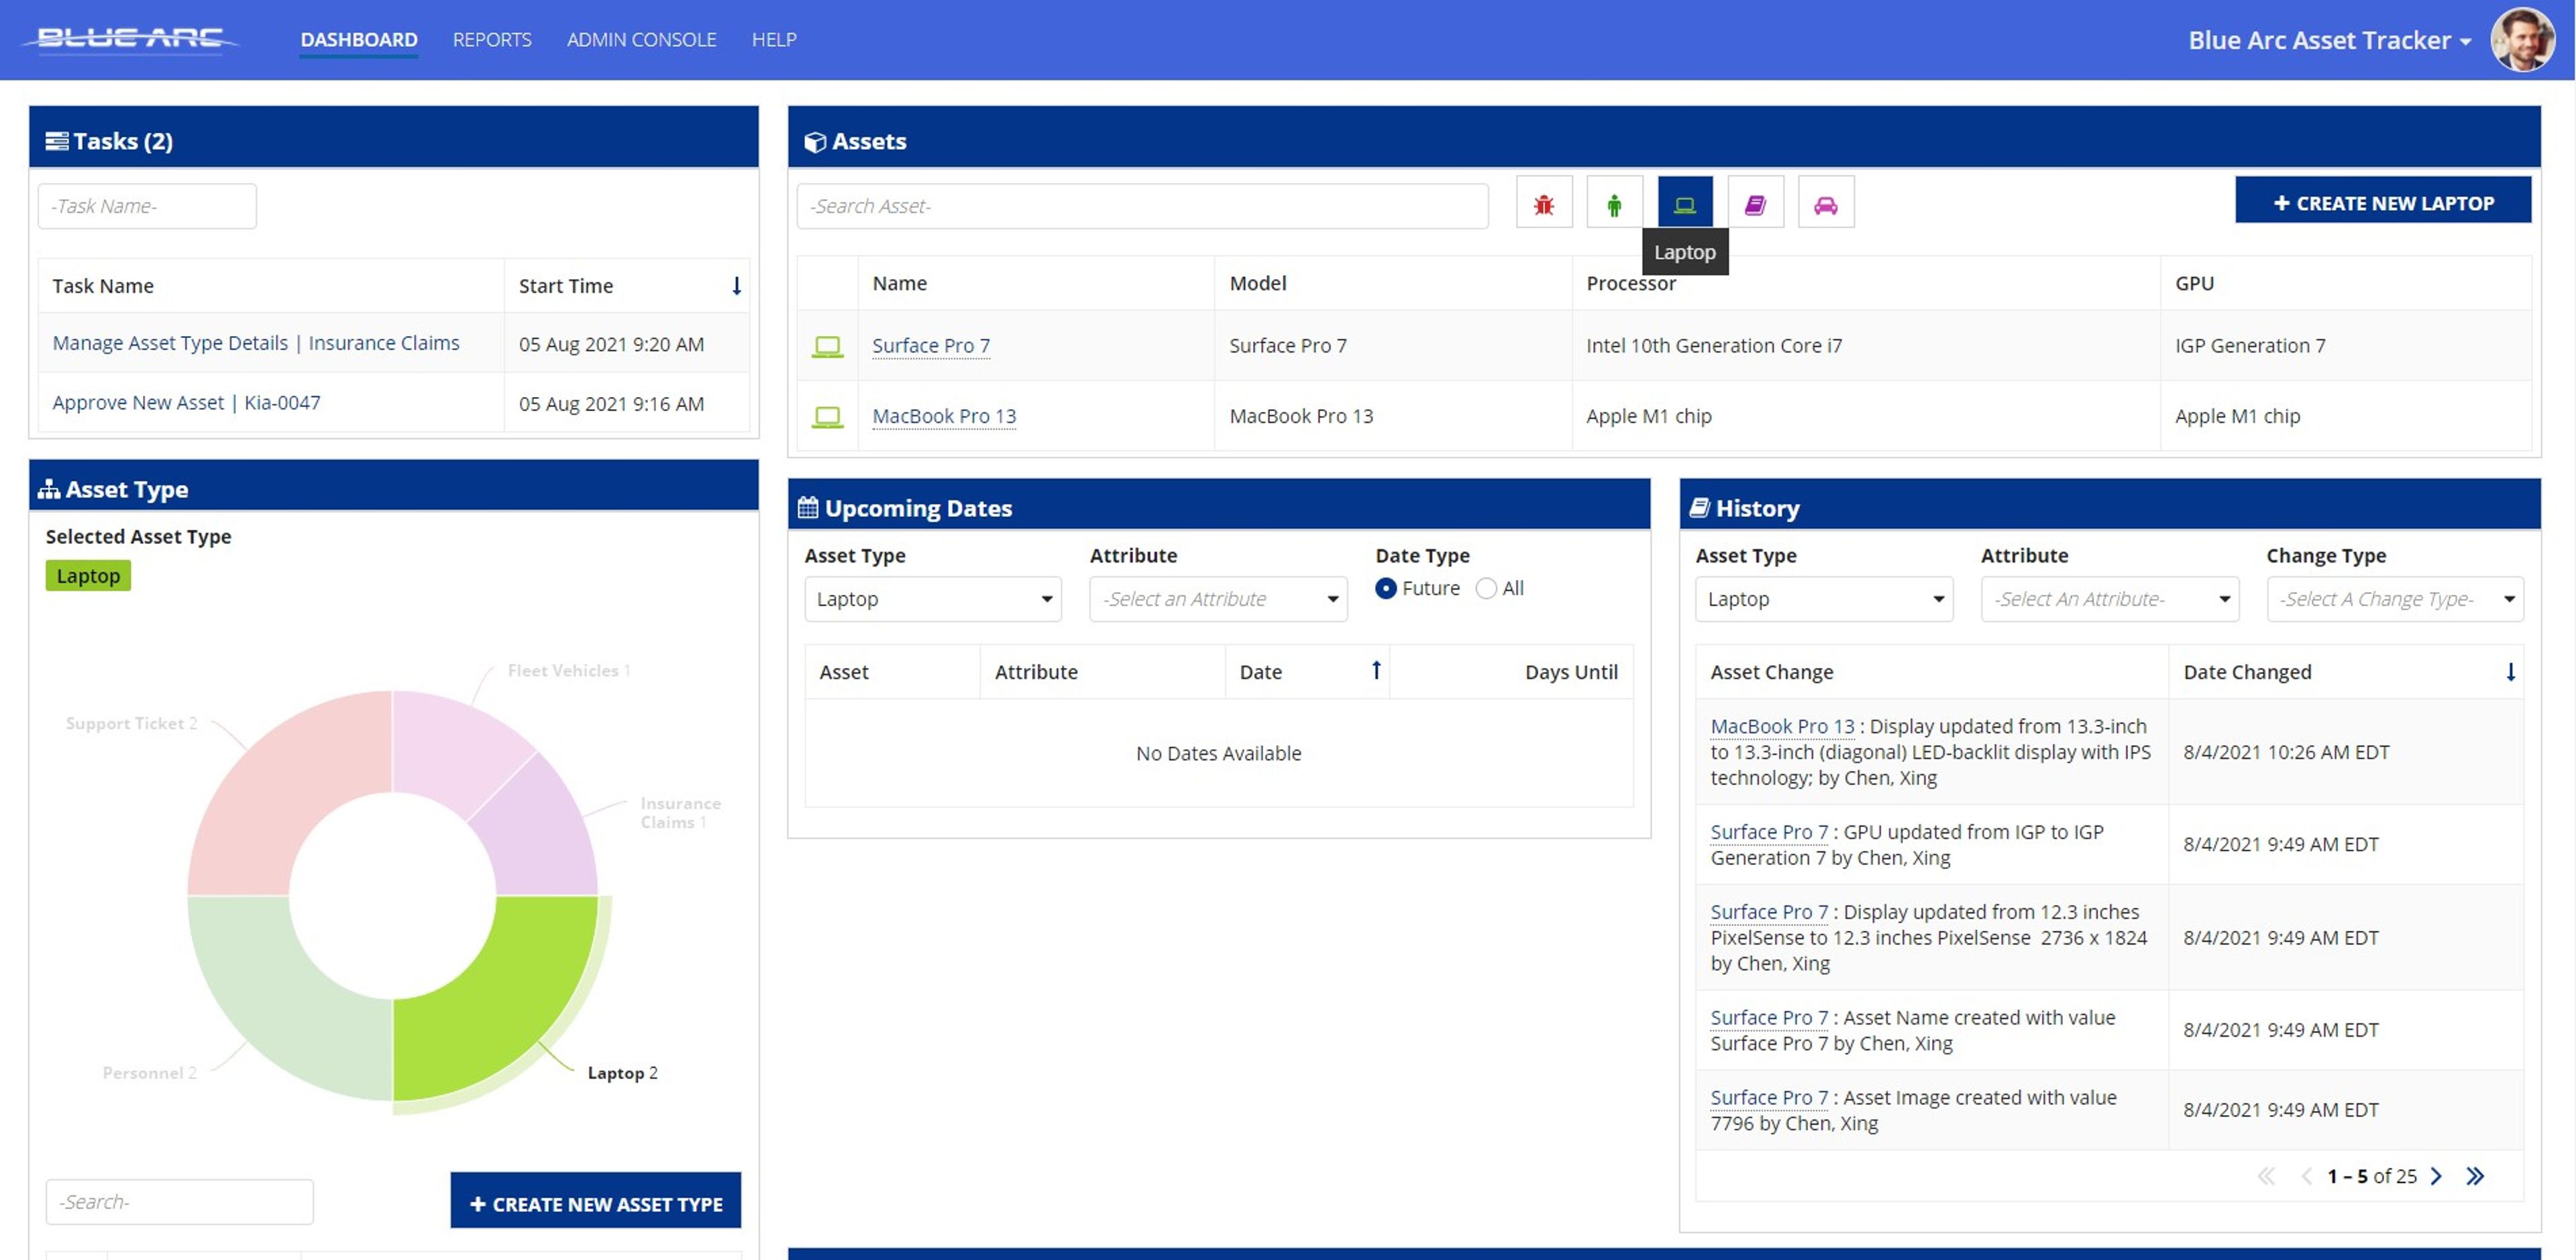Click the Task Name filter field
This screenshot has width=2576, height=1260.
click(147, 206)
